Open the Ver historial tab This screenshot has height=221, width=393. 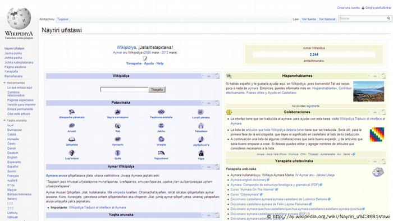pos(327,19)
